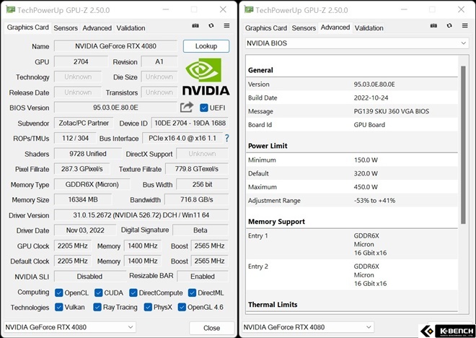This screenshot has height=338, width=476.
Task: Toggle the DirectML checkbox
Action: (x=192, y=292)
